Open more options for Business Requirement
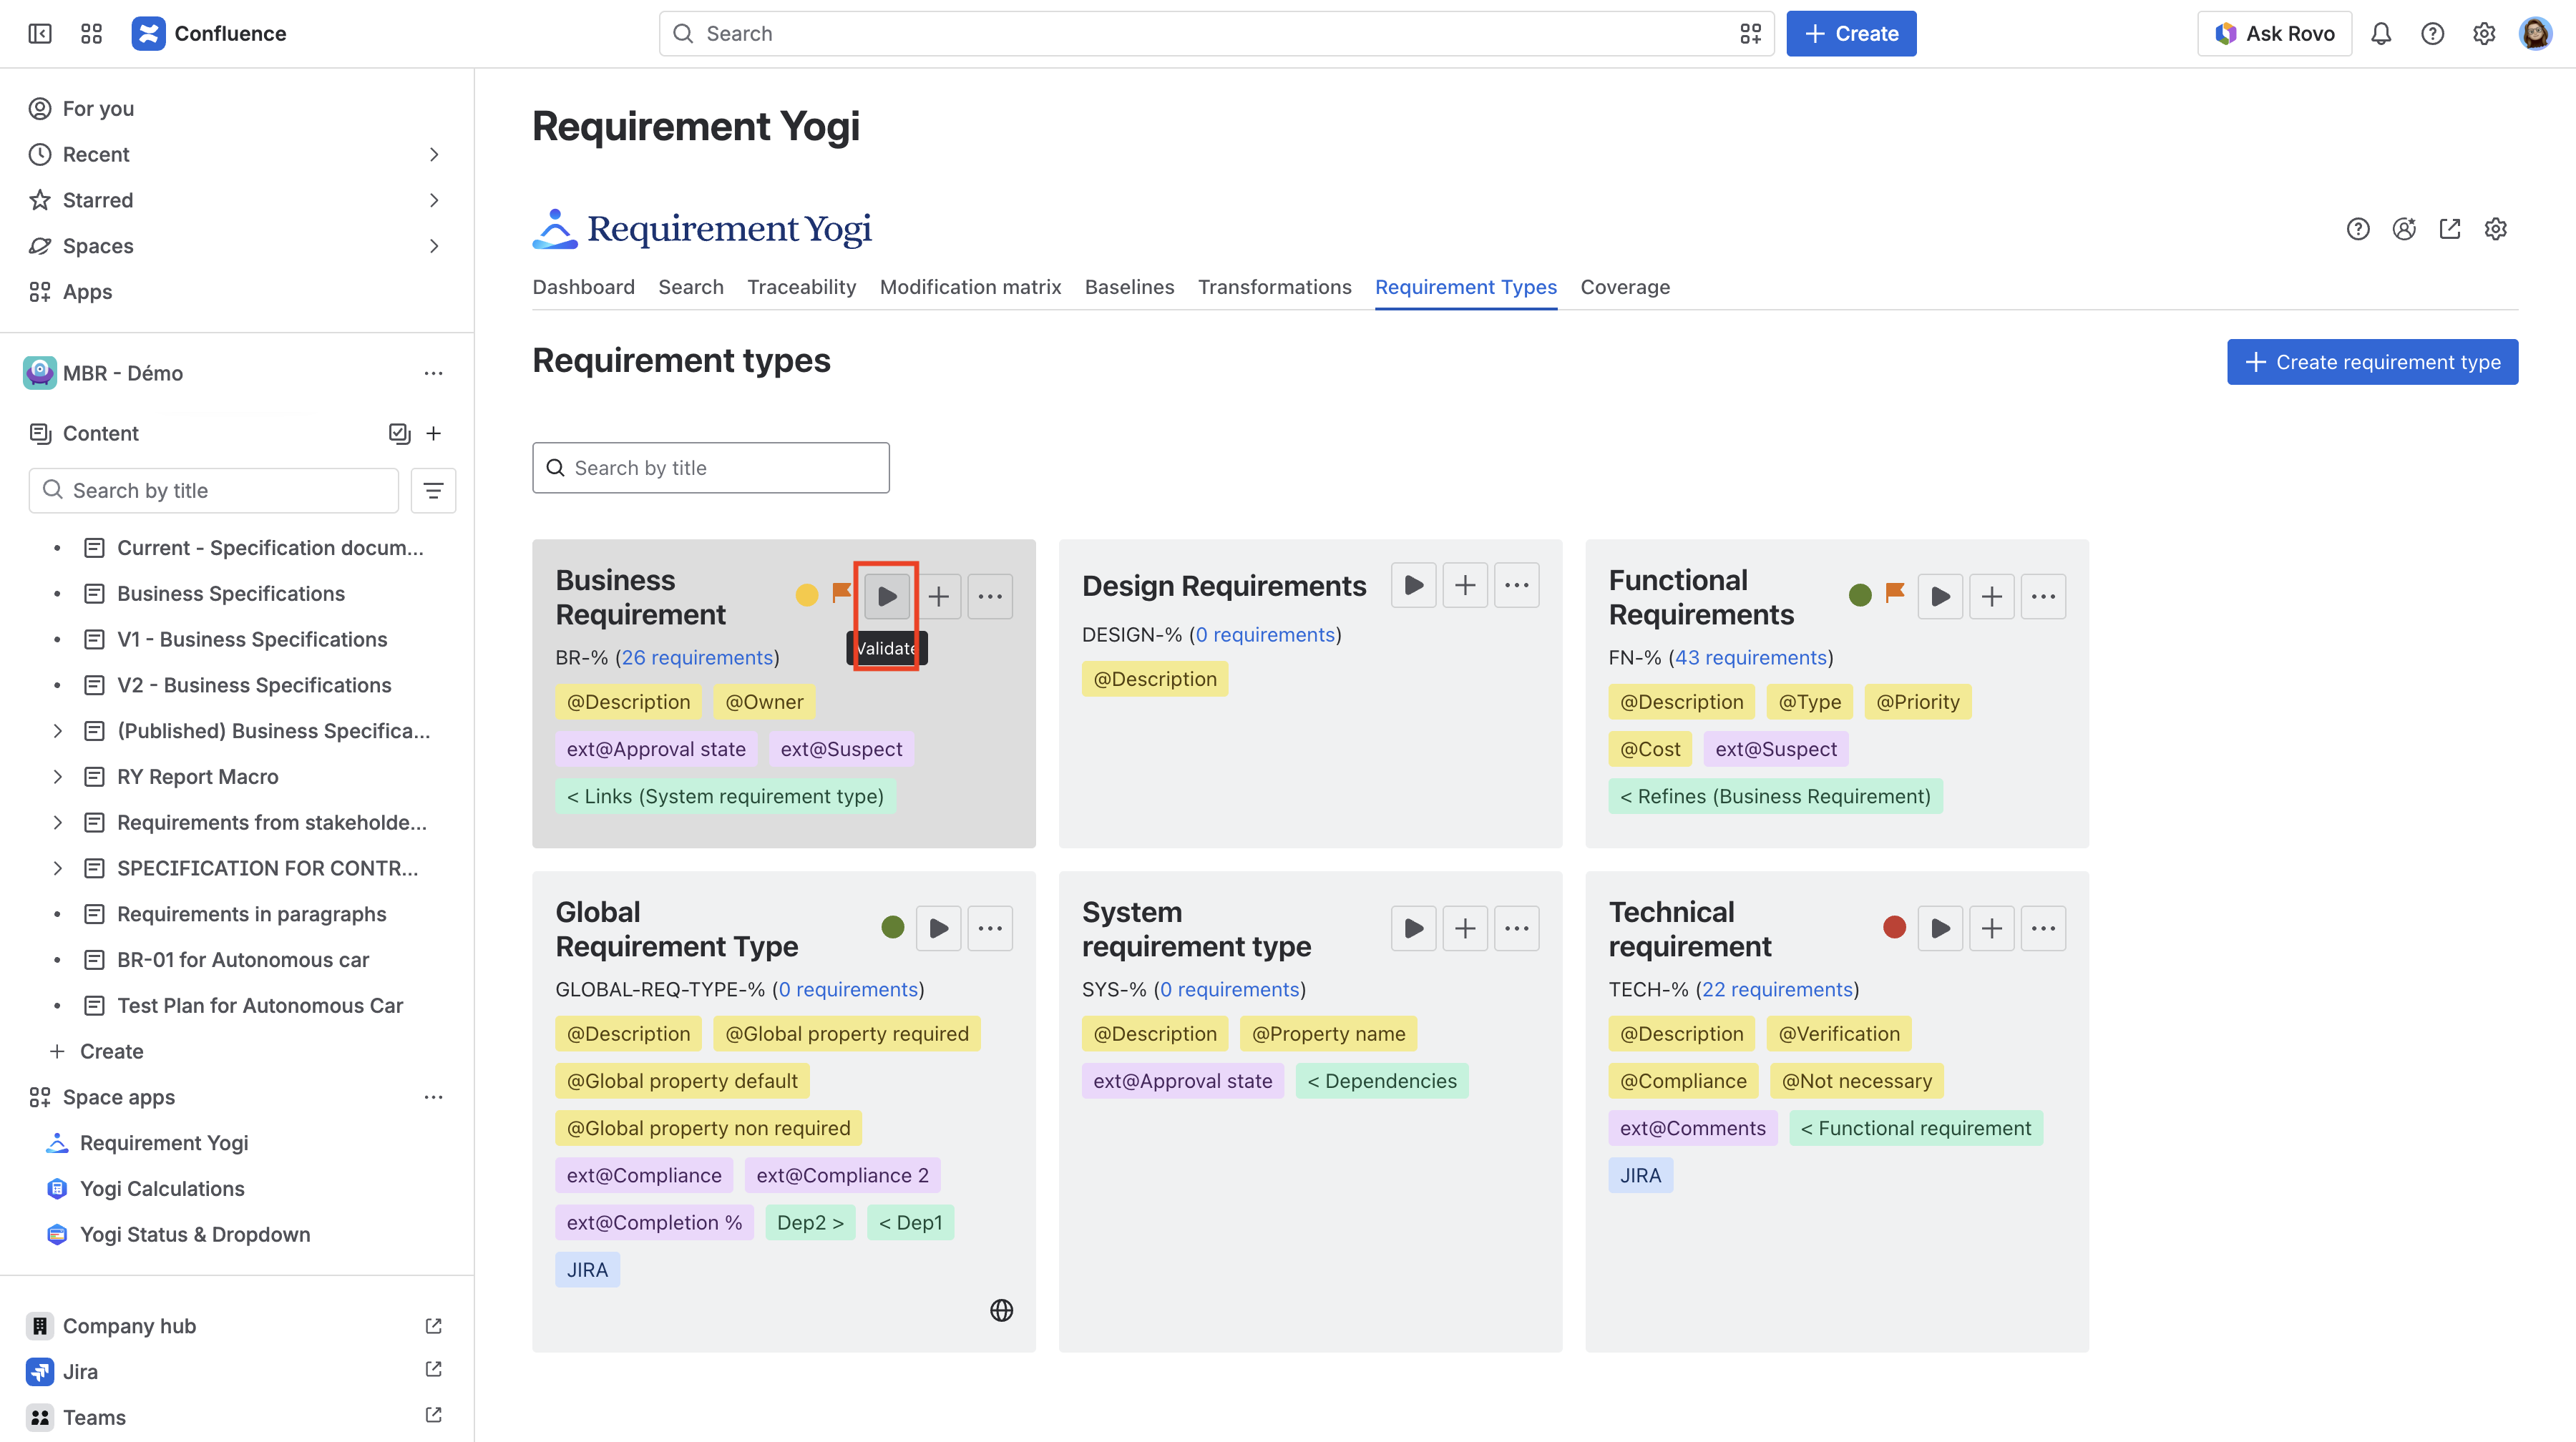This screenshot has width=2576, height=1442. coord(990,597)
